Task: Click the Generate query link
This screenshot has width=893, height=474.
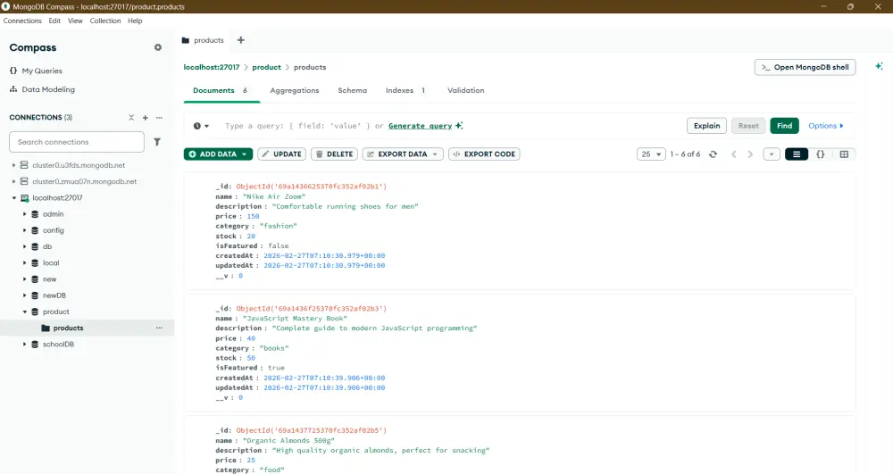Action: point(421,126)
